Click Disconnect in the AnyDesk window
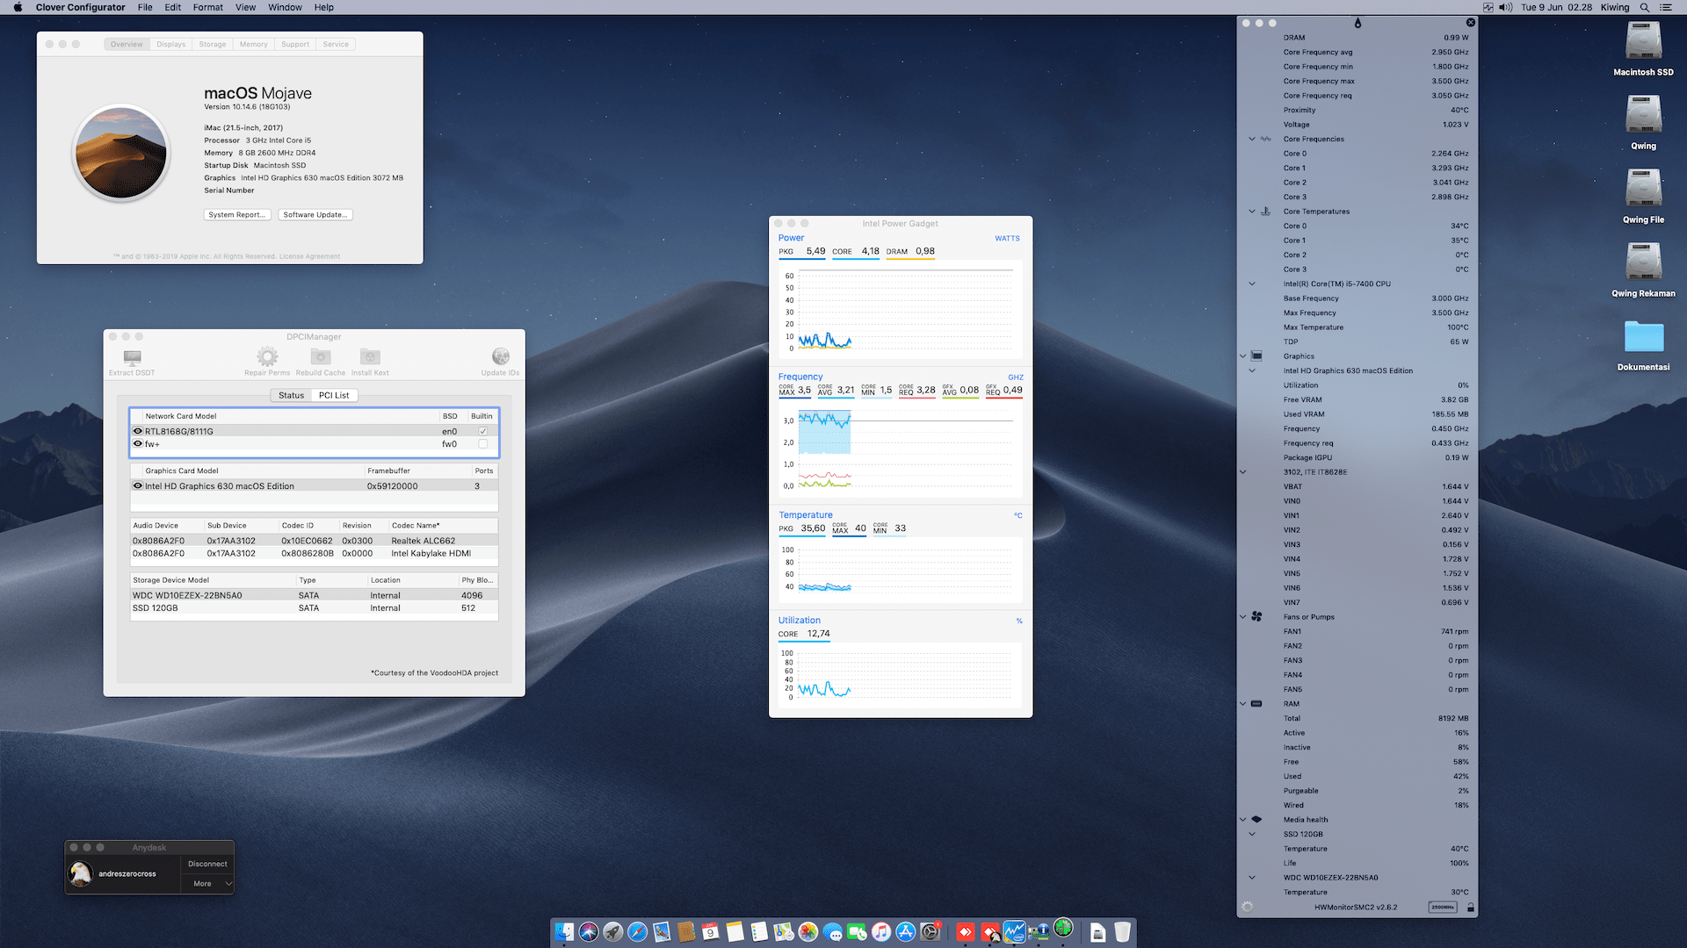 tap(206, 864)
